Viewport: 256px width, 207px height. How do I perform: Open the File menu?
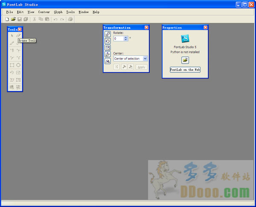tap(9, 12)
